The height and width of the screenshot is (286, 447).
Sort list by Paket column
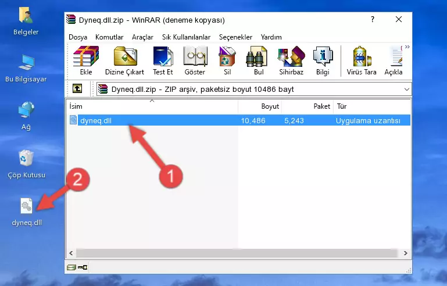coord(307,106)
